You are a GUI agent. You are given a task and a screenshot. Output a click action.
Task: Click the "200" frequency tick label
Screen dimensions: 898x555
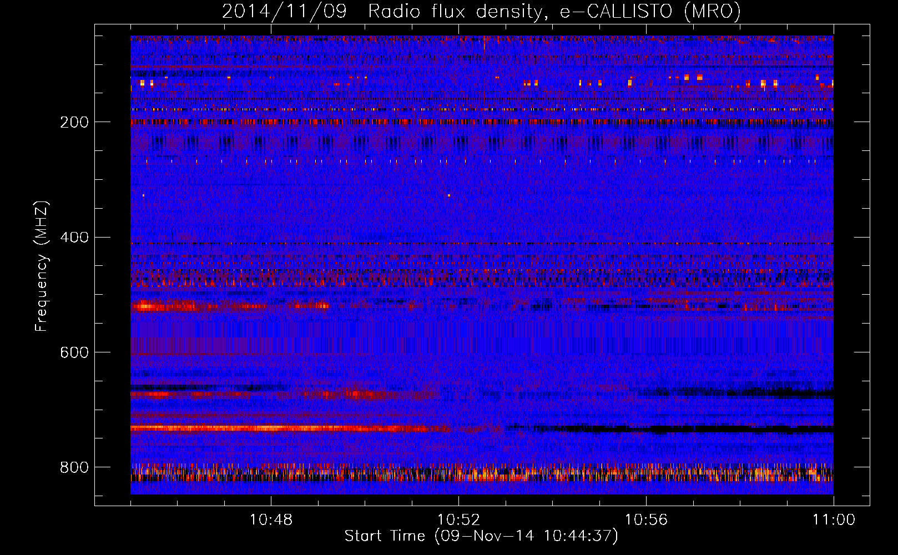point(74,122)
